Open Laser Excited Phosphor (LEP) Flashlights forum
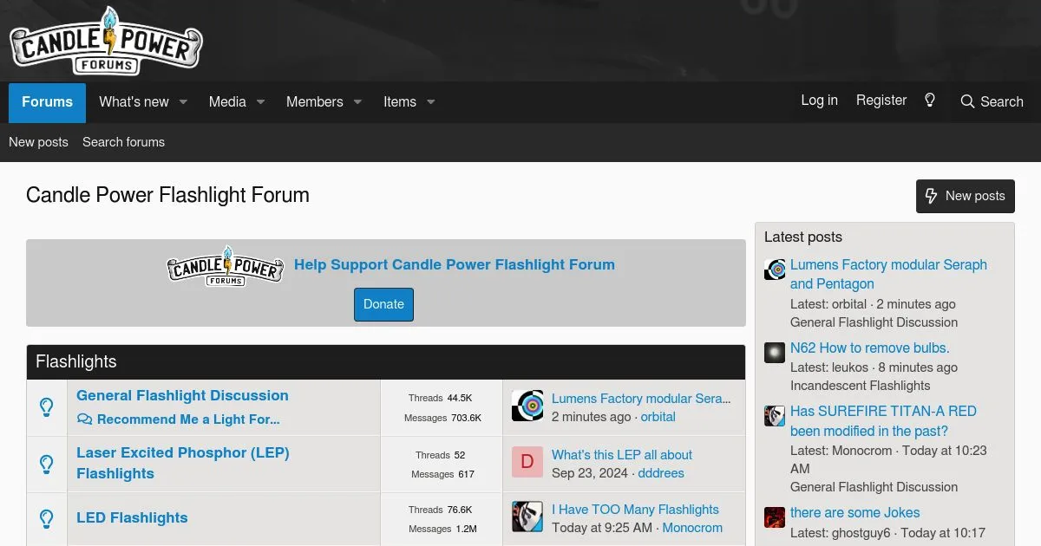The image size is (1041, 546). [x=183, y=463]
